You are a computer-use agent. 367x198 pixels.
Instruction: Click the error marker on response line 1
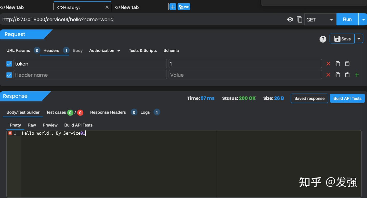point(10,133)
